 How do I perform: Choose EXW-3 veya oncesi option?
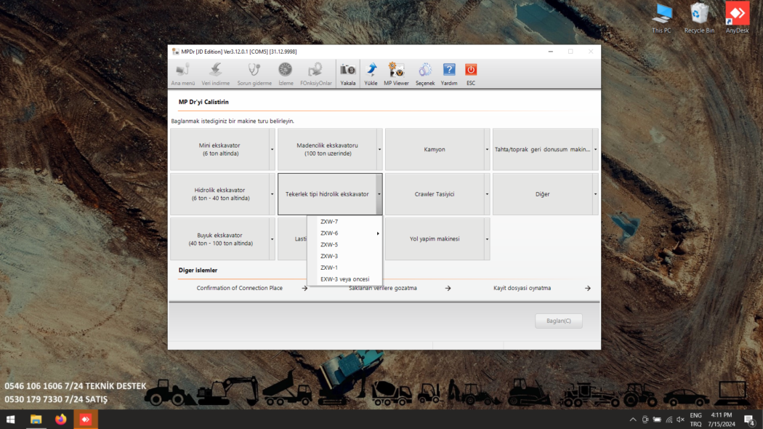point(344,279)
